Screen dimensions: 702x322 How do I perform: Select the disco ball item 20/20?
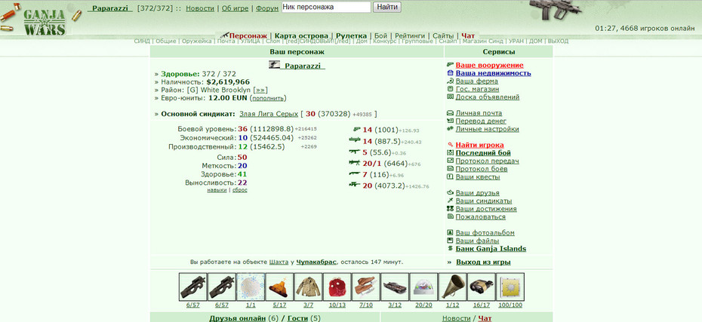pyautogui.click(x=423, y=287)
